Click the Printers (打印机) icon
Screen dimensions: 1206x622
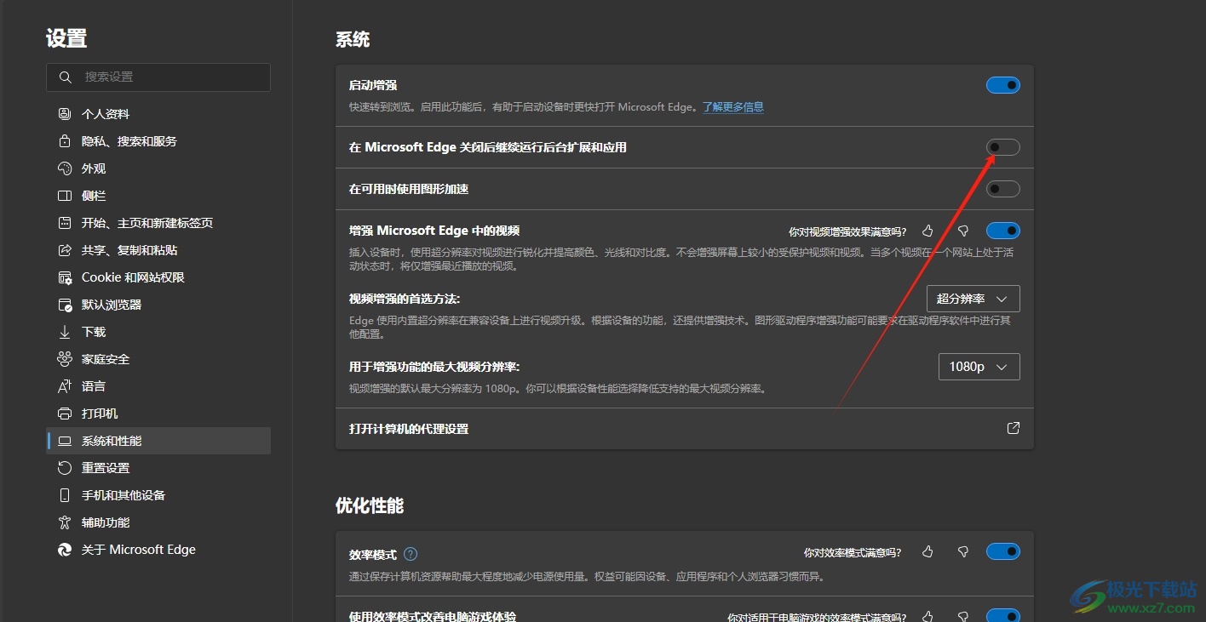pos(65,414)
